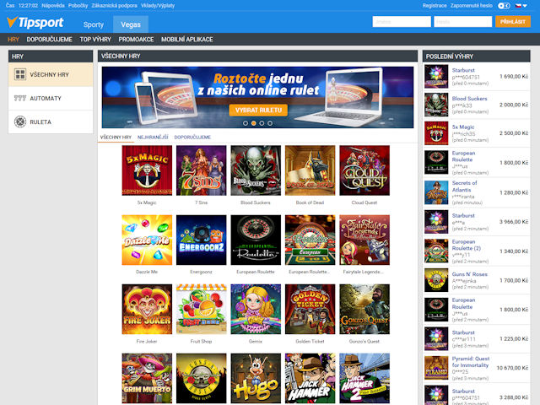Open Energoonz game tile
The width and height of the screenshot is (540, 405).
[x=202, y=240]
